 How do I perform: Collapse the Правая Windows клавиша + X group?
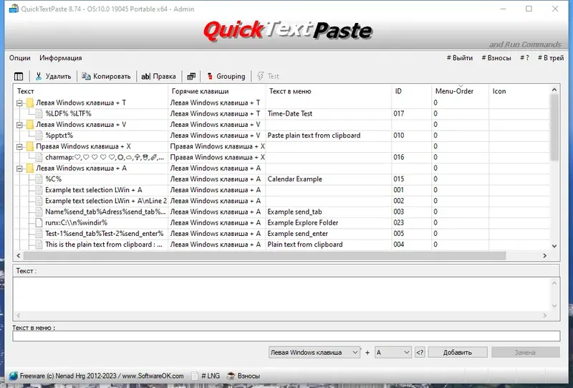pyautogui.click(x=19, y=147)
